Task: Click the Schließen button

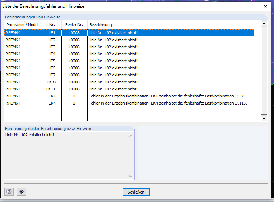Action: click(x=136, y=192)
